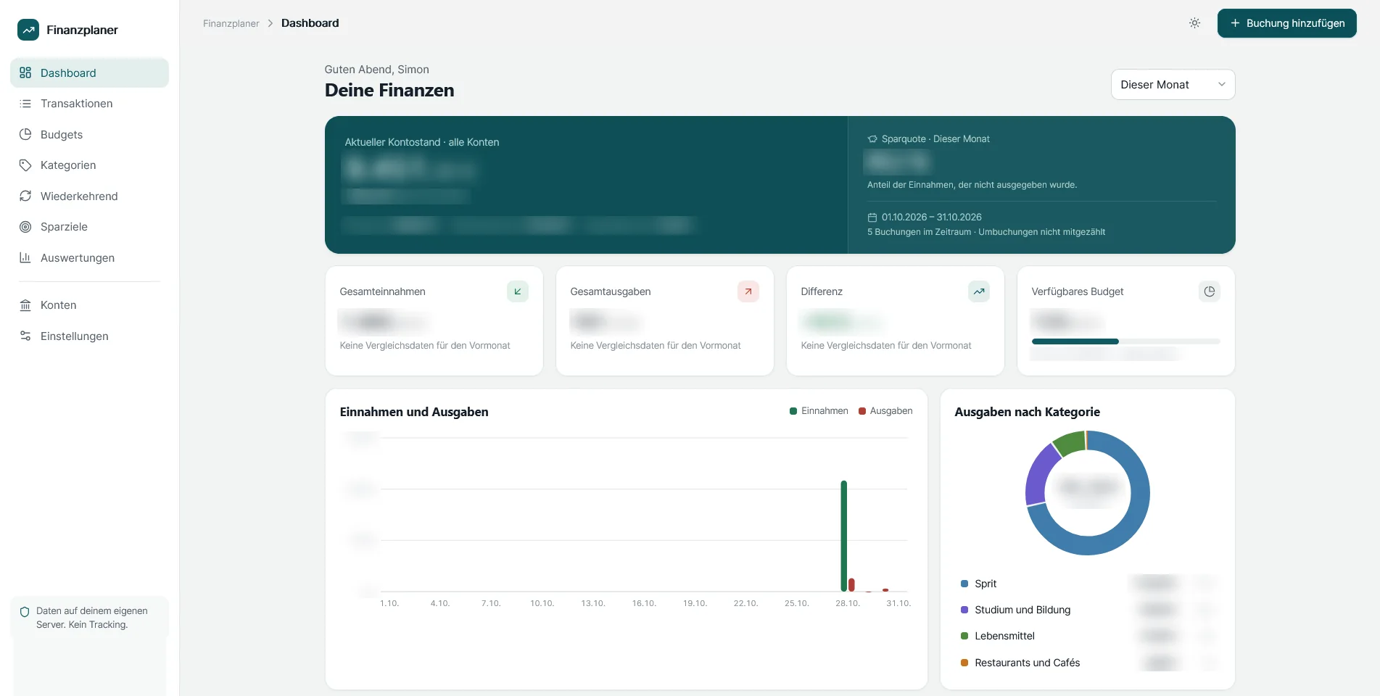The width and height of the screenshot is (1380, 696).
Task: Go to Budgets in the sidebar
Action: [89, 134]
